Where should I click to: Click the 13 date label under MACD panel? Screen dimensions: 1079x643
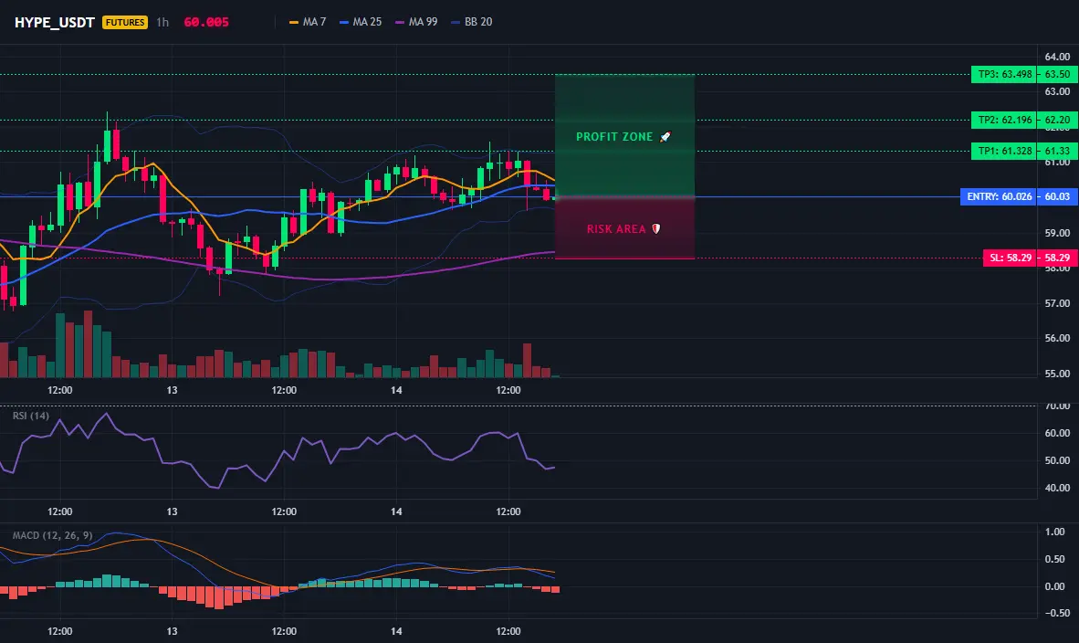tap(172, 631)
